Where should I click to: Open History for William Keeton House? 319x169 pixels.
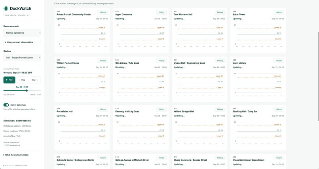pyautogui.click(x=103, y=61)
